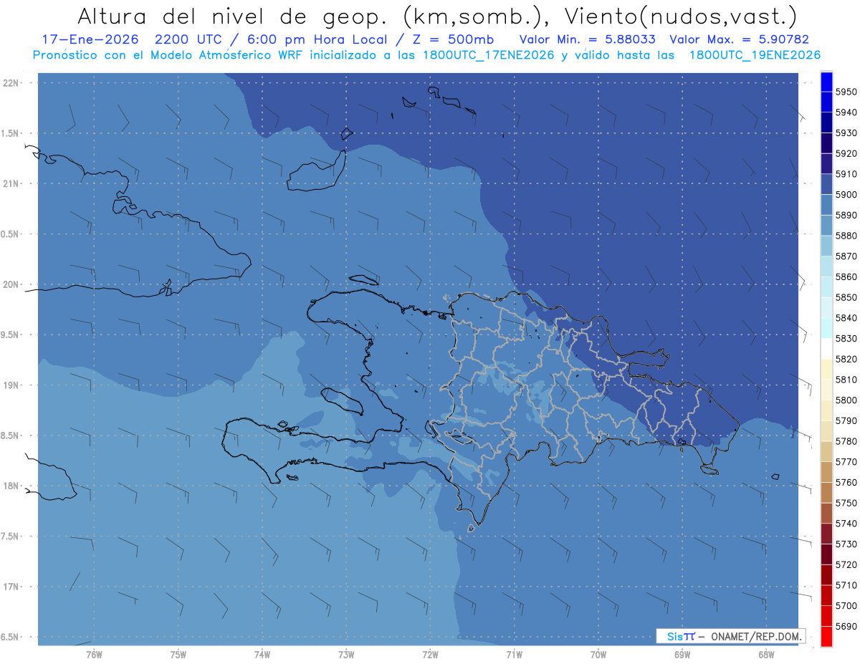860x664 pixels.
Task: Click the 72W longitude label
Action: pos(430,654)
